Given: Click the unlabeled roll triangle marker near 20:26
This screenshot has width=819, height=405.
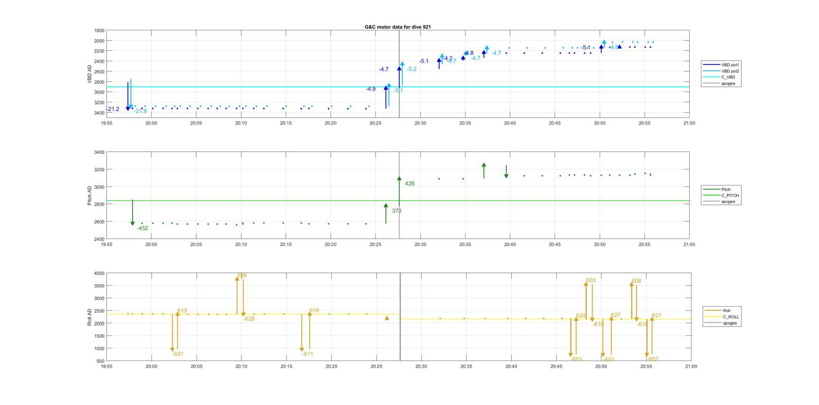Looking at the screenshot, I should [387, 319].
